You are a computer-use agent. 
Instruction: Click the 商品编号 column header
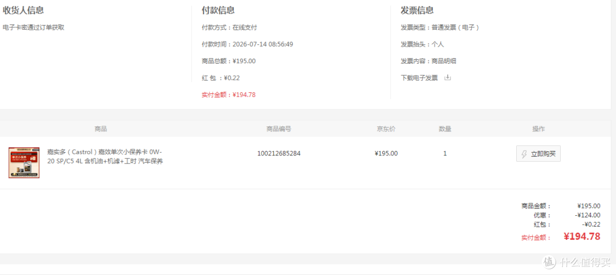coord(279,129)
